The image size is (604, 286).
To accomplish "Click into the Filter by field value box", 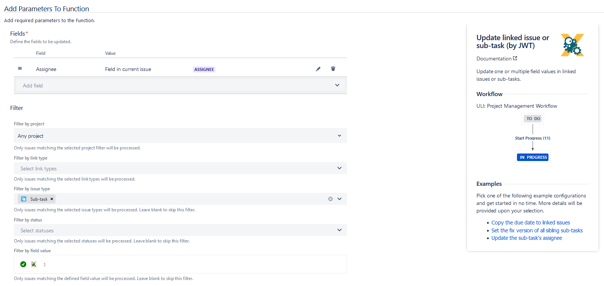I will pyautogui.click(x=180, y=264).
